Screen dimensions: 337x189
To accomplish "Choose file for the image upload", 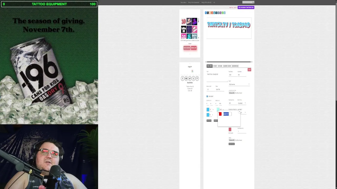I will (x=232, y=140).
